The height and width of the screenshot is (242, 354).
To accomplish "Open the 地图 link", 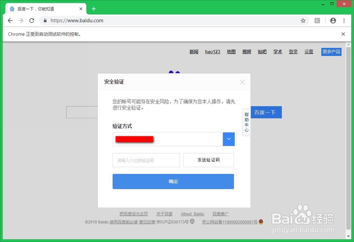I will click(231, 52).
